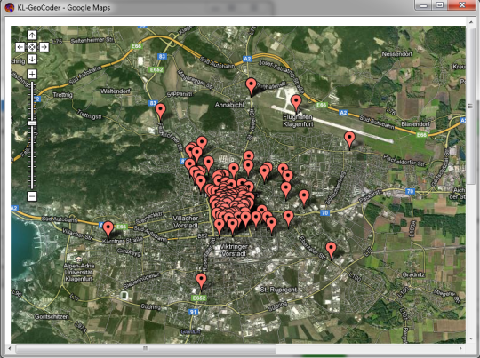Pan the map left with the arrow
Viewport: 480px width, 358px height.
click(x=20, y=47)
